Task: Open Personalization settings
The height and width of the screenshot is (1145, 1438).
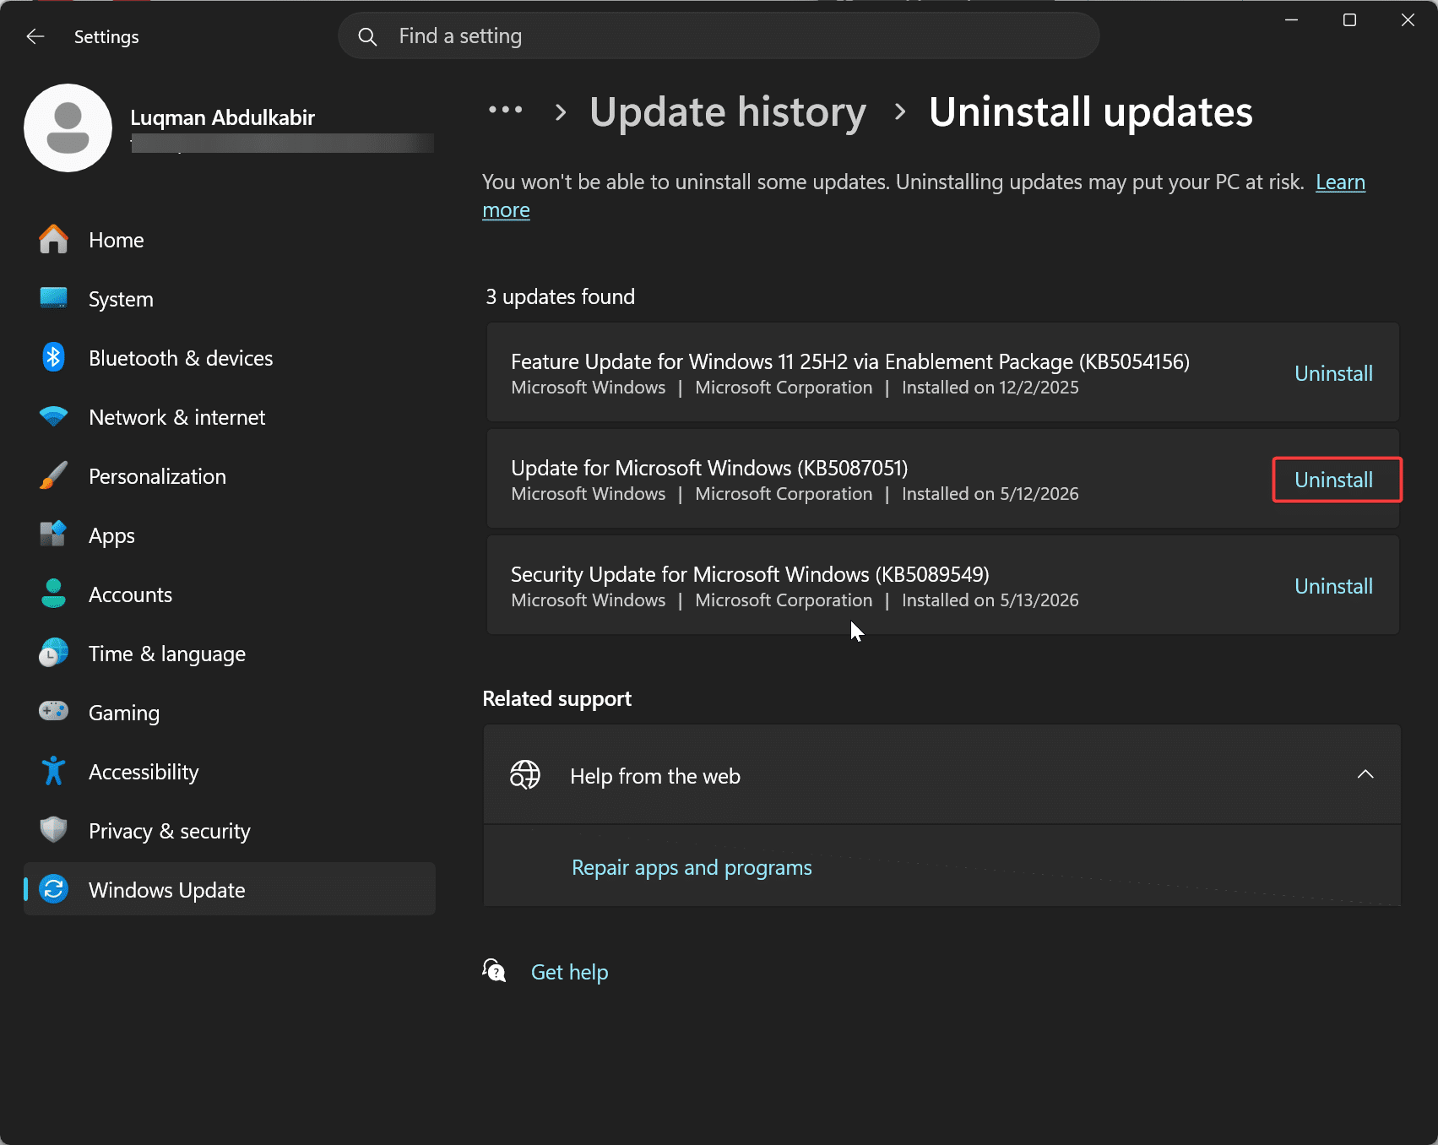Action: point(230,476)
